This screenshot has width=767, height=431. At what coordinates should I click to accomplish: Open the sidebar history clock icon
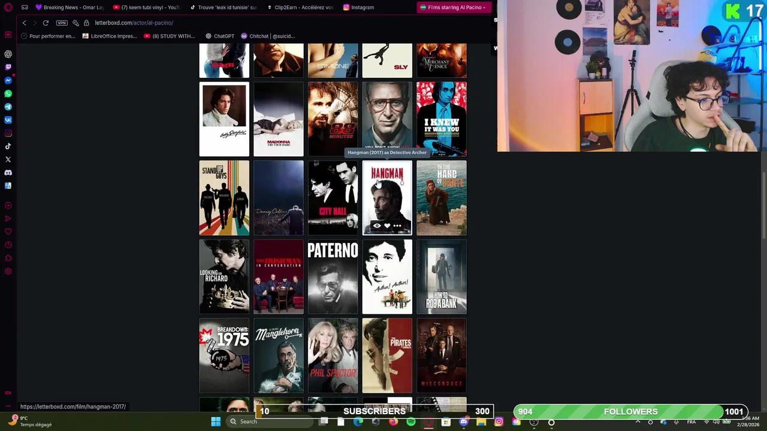[8, 245]
